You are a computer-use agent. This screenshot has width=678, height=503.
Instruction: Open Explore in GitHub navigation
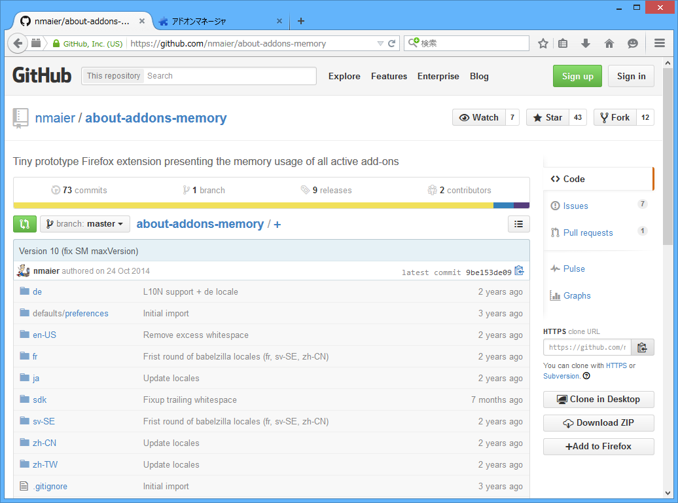click(x=344, y=76)
